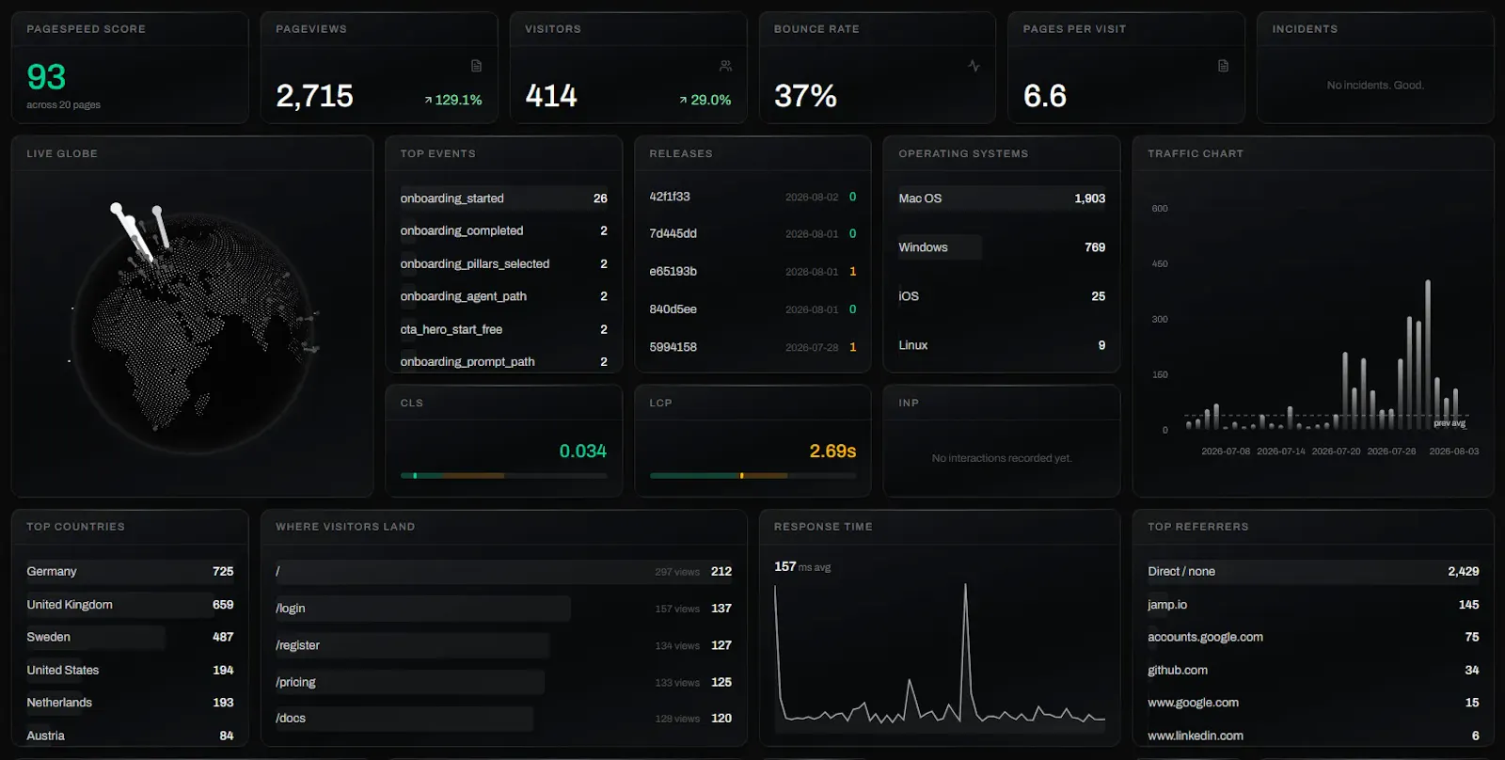Click the LCP progress bar
The width and height of the screenshot is (1505, 760).
tap(752, 476)
